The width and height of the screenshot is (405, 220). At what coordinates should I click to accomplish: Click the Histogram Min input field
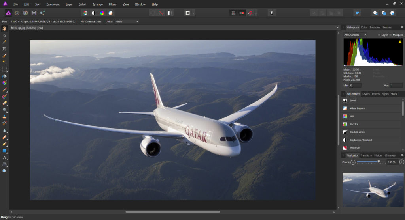pyautogui.click(x=356, y=85)
